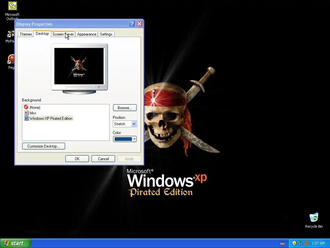
Task: Choose bliss background in the list
Action: [33, 113]
